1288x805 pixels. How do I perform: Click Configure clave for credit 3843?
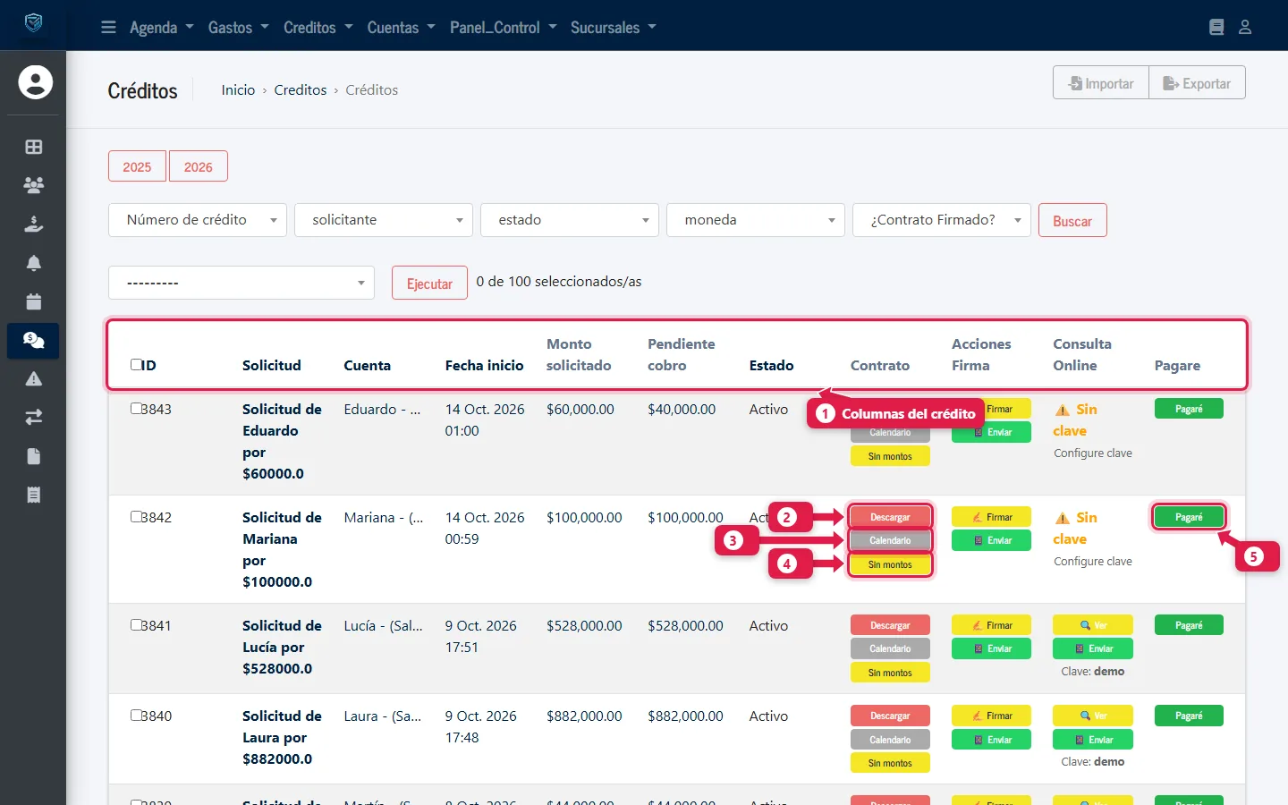(x=1093, y=453)
